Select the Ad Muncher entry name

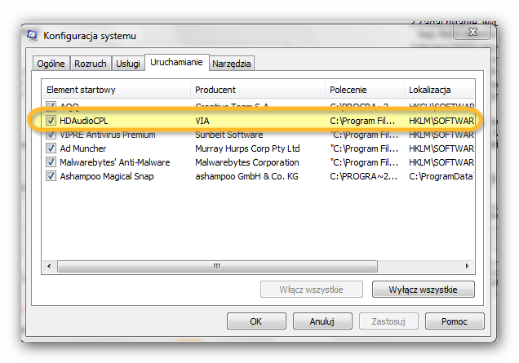coord(82,148)
